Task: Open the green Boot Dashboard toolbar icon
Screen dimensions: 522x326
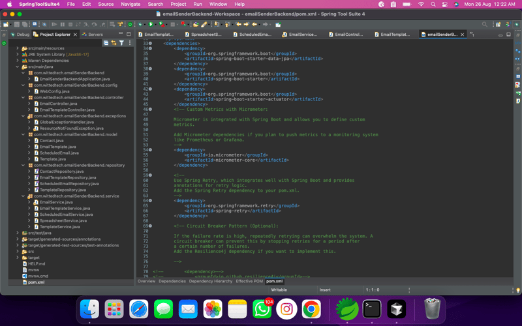Action: [x=130, y=24]
